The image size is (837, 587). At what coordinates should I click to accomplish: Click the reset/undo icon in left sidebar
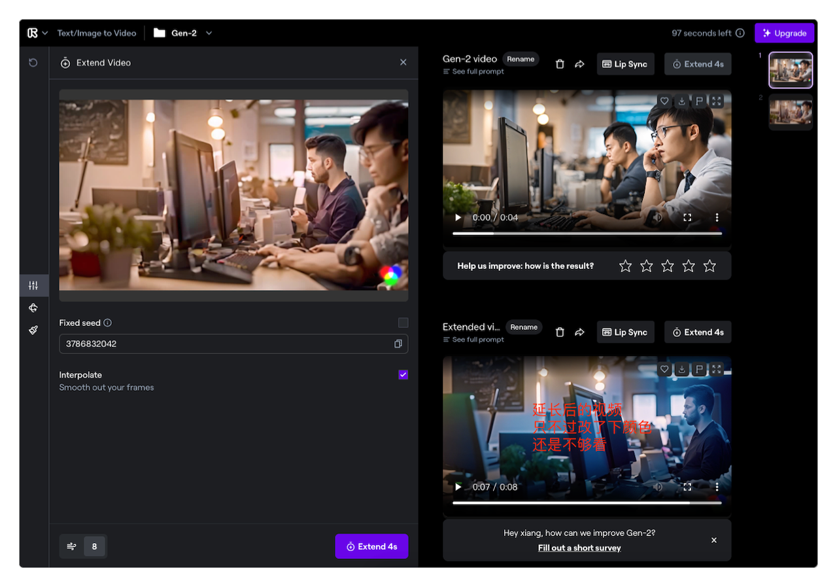(x=33, y=63)
